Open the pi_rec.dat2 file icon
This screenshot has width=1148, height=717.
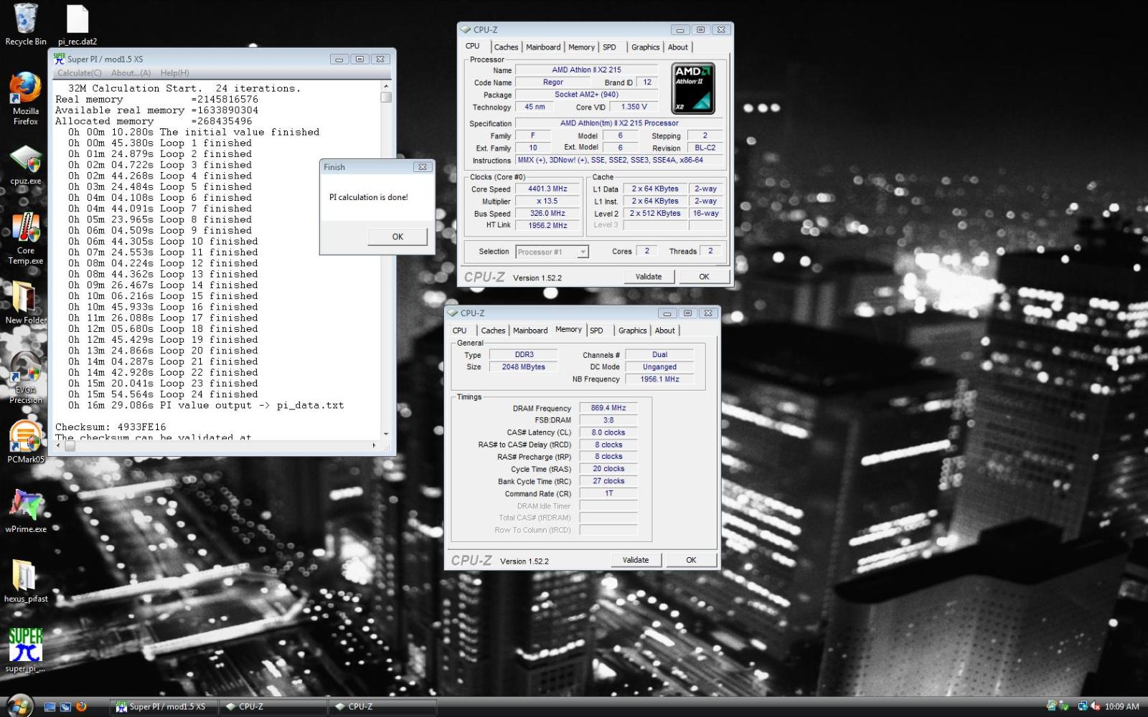77,24
